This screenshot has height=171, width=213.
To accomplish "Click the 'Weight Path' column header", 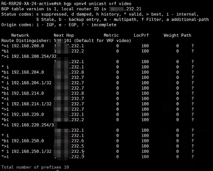I will coord(177,35).
